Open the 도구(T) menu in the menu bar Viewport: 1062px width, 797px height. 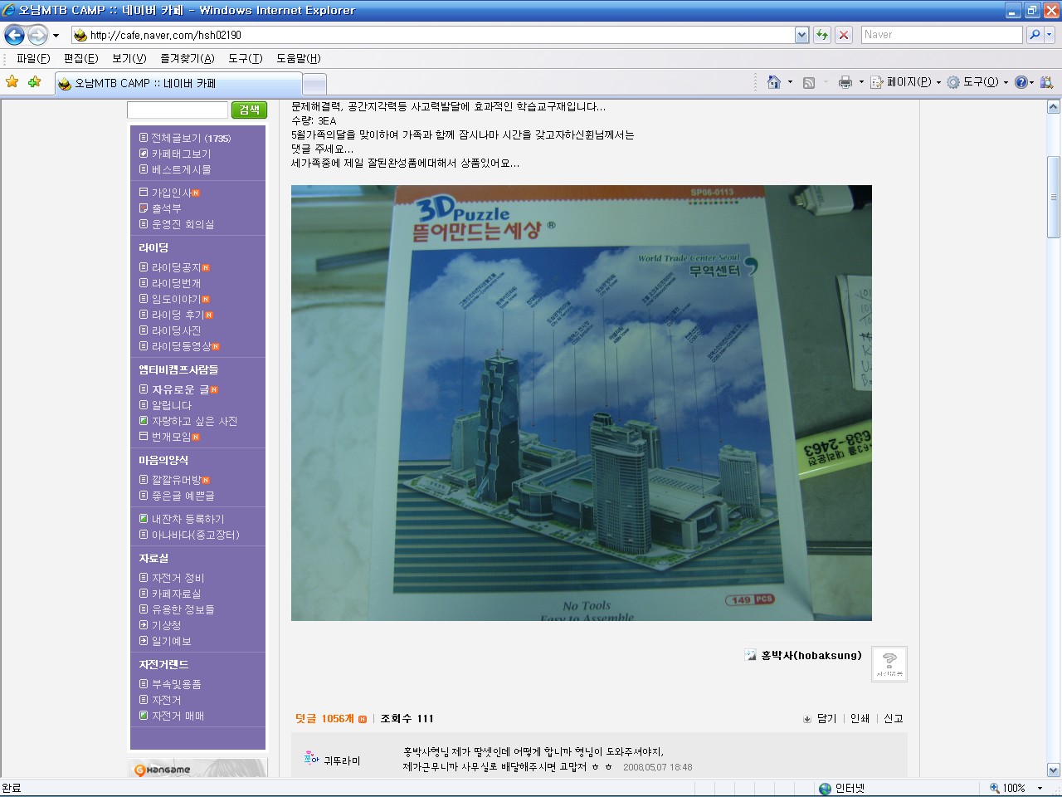point(245,58)
